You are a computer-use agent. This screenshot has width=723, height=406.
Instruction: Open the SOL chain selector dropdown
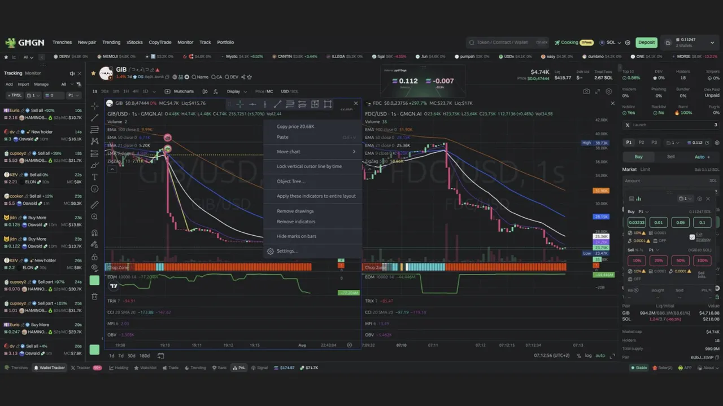[x=610, y=42]
